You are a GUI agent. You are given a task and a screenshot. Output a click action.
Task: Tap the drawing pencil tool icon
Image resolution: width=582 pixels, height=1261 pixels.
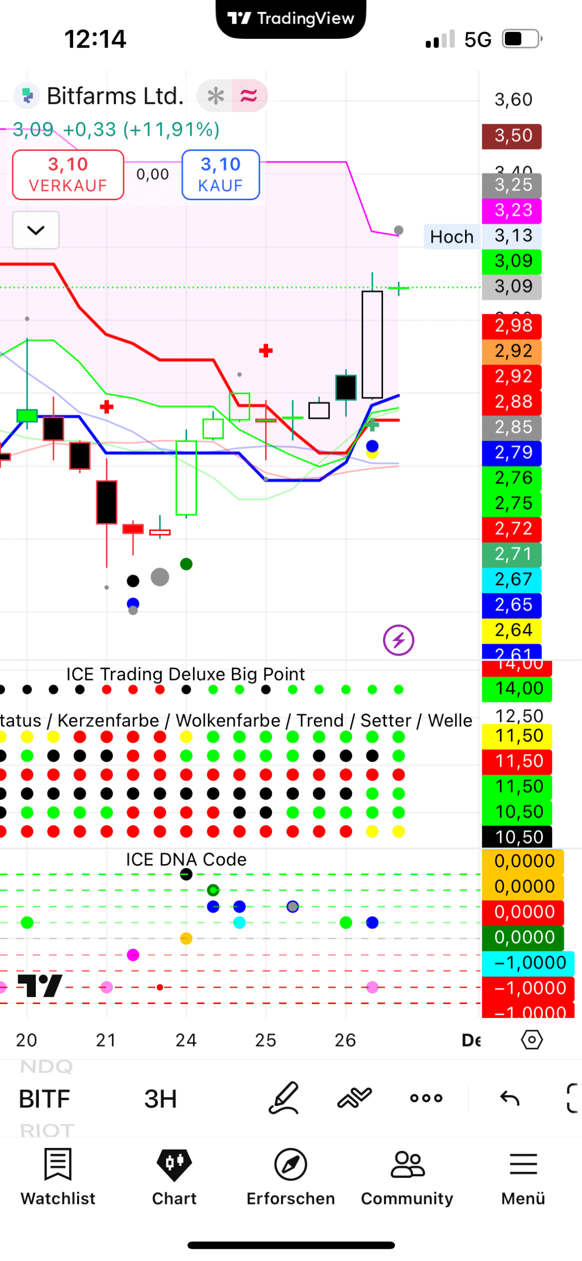tap(284, 1098)
